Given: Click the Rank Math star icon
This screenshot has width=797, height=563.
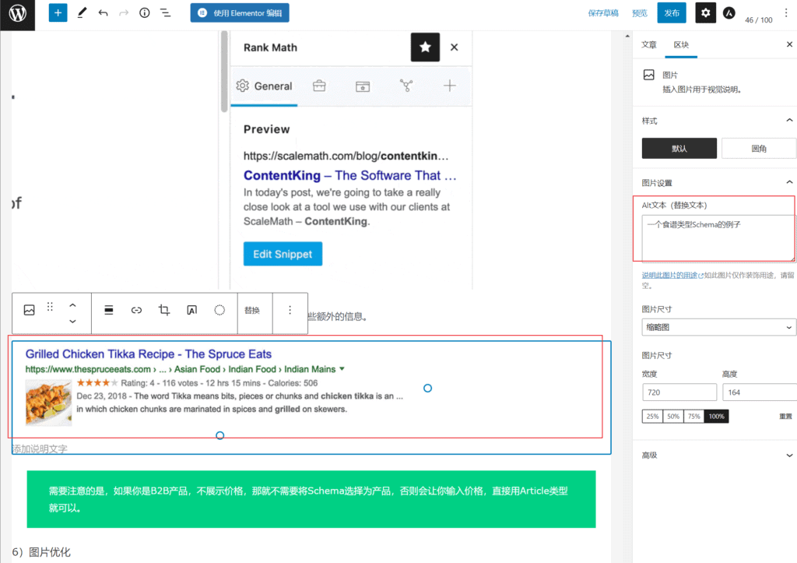Looking at the screenshot, I should 425,48.
